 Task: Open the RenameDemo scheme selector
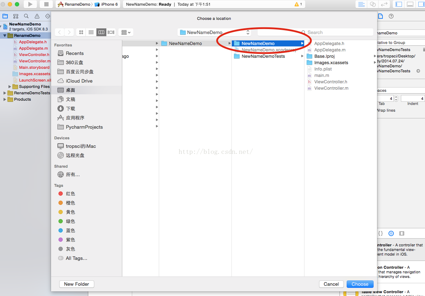pos(74,4)
